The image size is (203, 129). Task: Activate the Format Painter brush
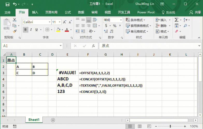15,31
